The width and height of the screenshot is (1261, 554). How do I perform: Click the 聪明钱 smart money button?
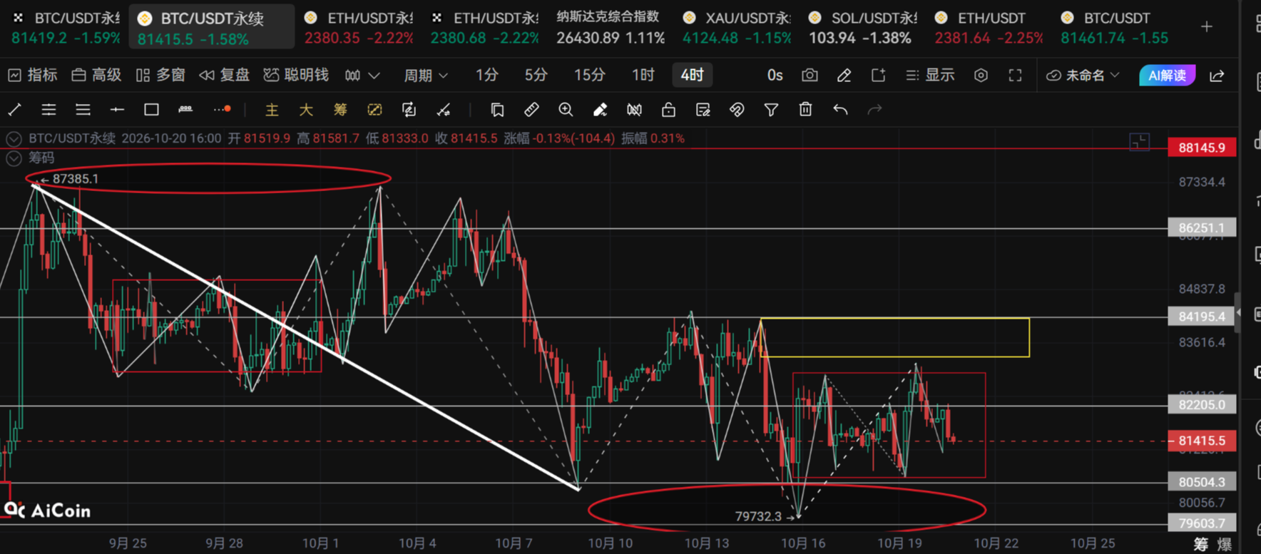(296, 76)
